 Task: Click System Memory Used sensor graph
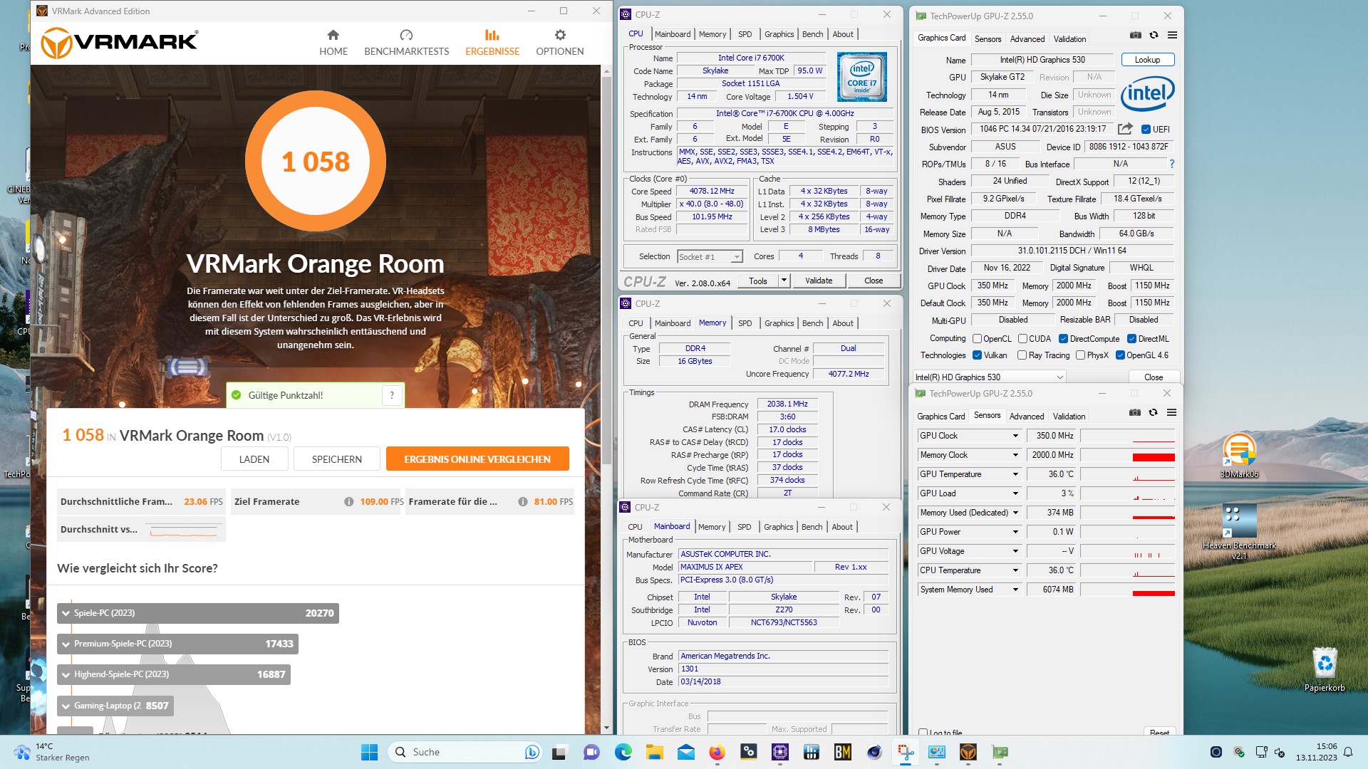[x=1127, y=590]
